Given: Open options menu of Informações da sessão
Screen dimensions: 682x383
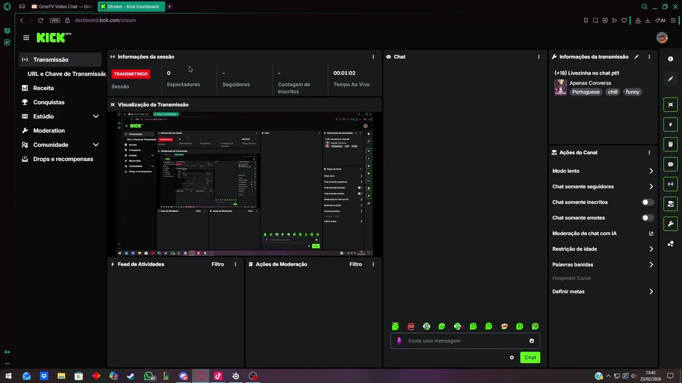Looking at the screenshot, I should click(373, 57).
